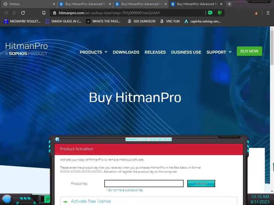Click the scrollbar up arrow
Screen dimensions: 274x205
pos(272,28)
